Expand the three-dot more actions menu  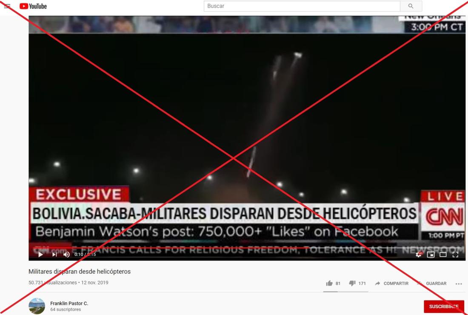coord(459,283)
